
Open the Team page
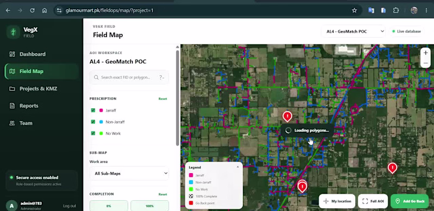tap(42, 123)
